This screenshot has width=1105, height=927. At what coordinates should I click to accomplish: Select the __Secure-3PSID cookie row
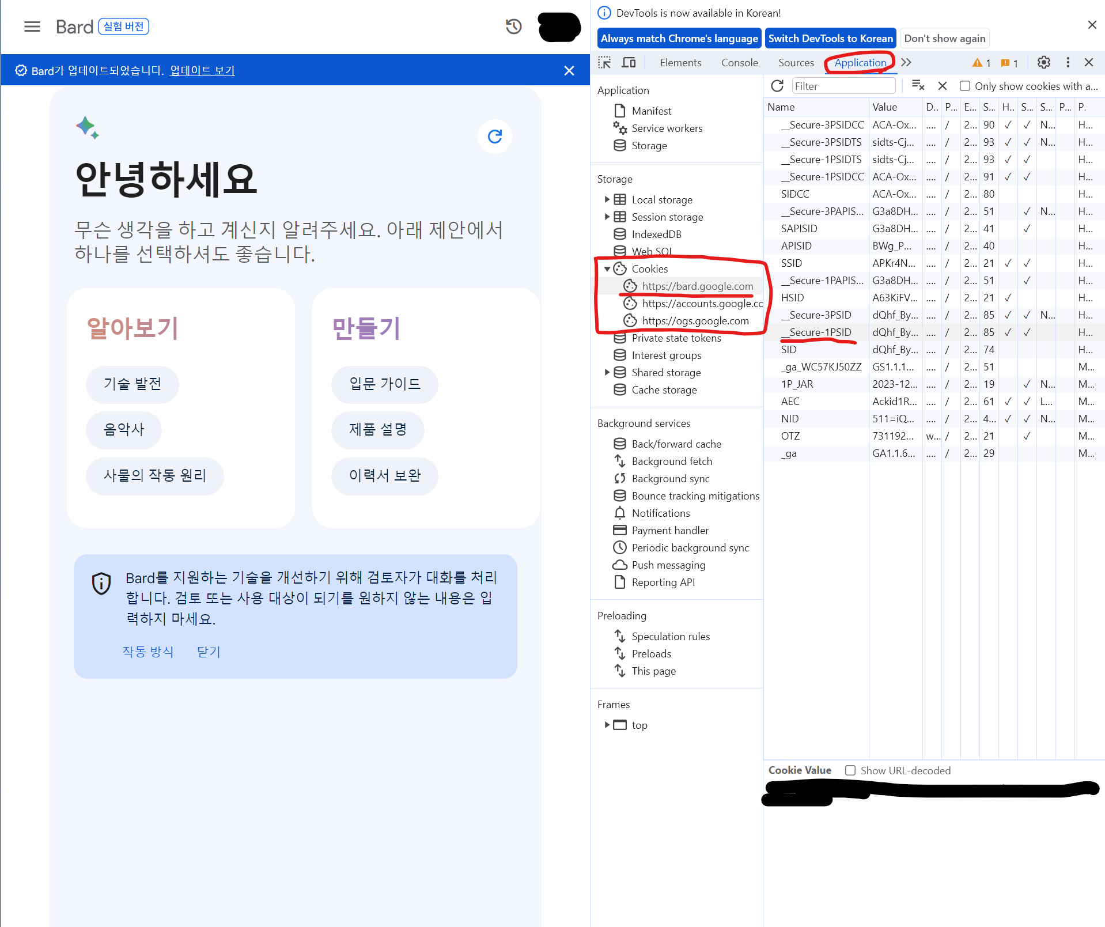934,315
